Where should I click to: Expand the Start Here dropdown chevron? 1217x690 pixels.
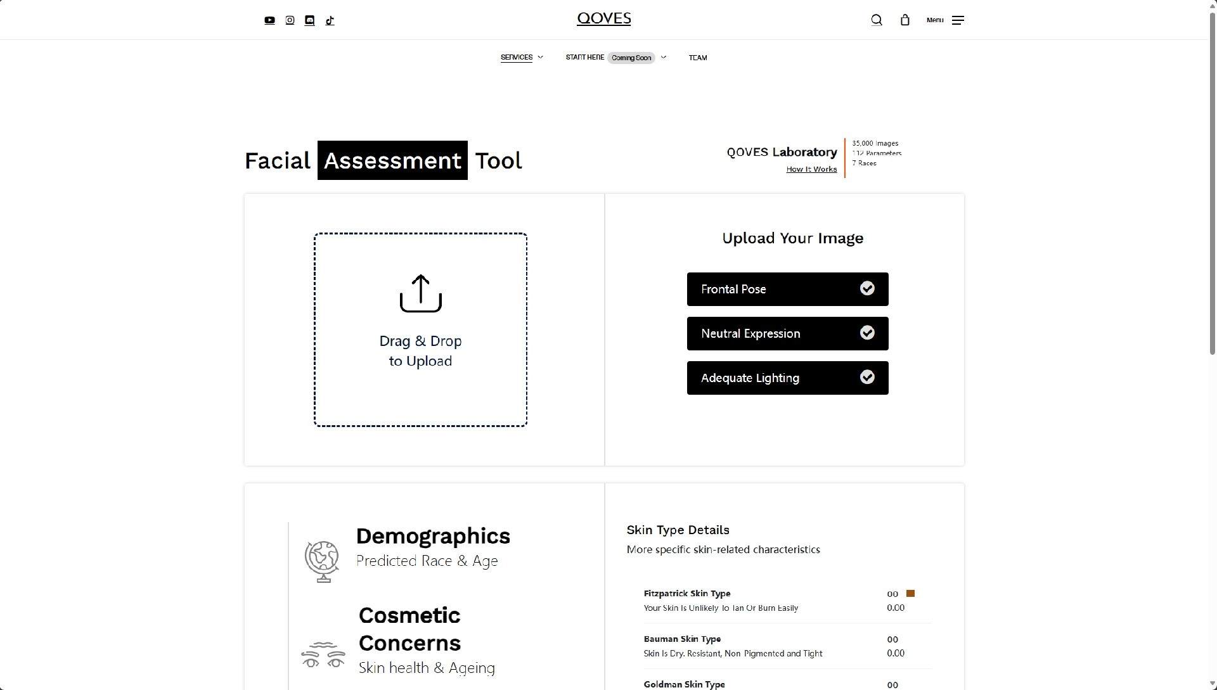pyautogui.click(x=664, y=57)
